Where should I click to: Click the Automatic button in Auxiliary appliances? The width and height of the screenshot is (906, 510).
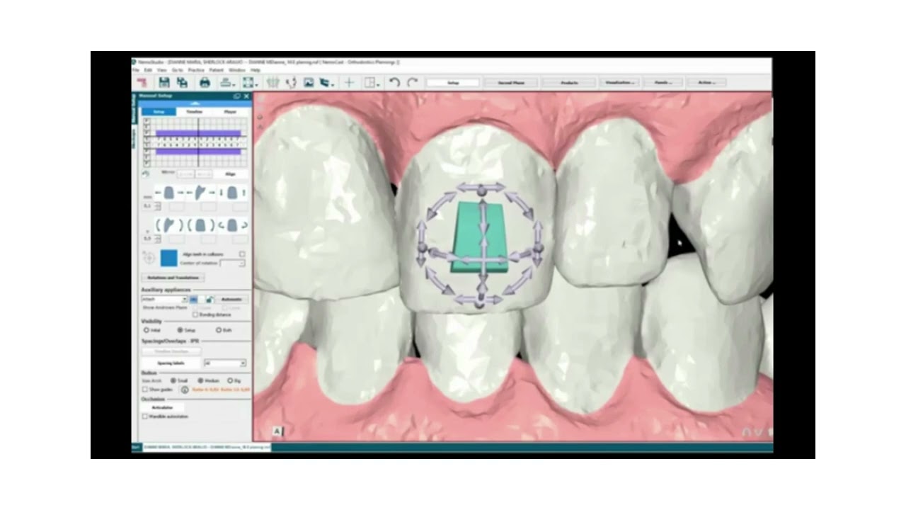click(231, 300)
